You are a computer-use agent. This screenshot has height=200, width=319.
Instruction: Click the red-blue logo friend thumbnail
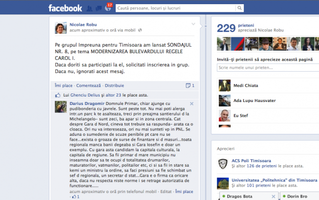click(238, 44)
